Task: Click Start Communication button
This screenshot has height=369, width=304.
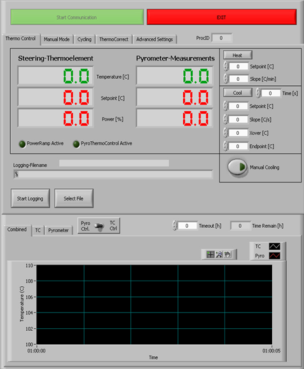Action: coord(77,17)
